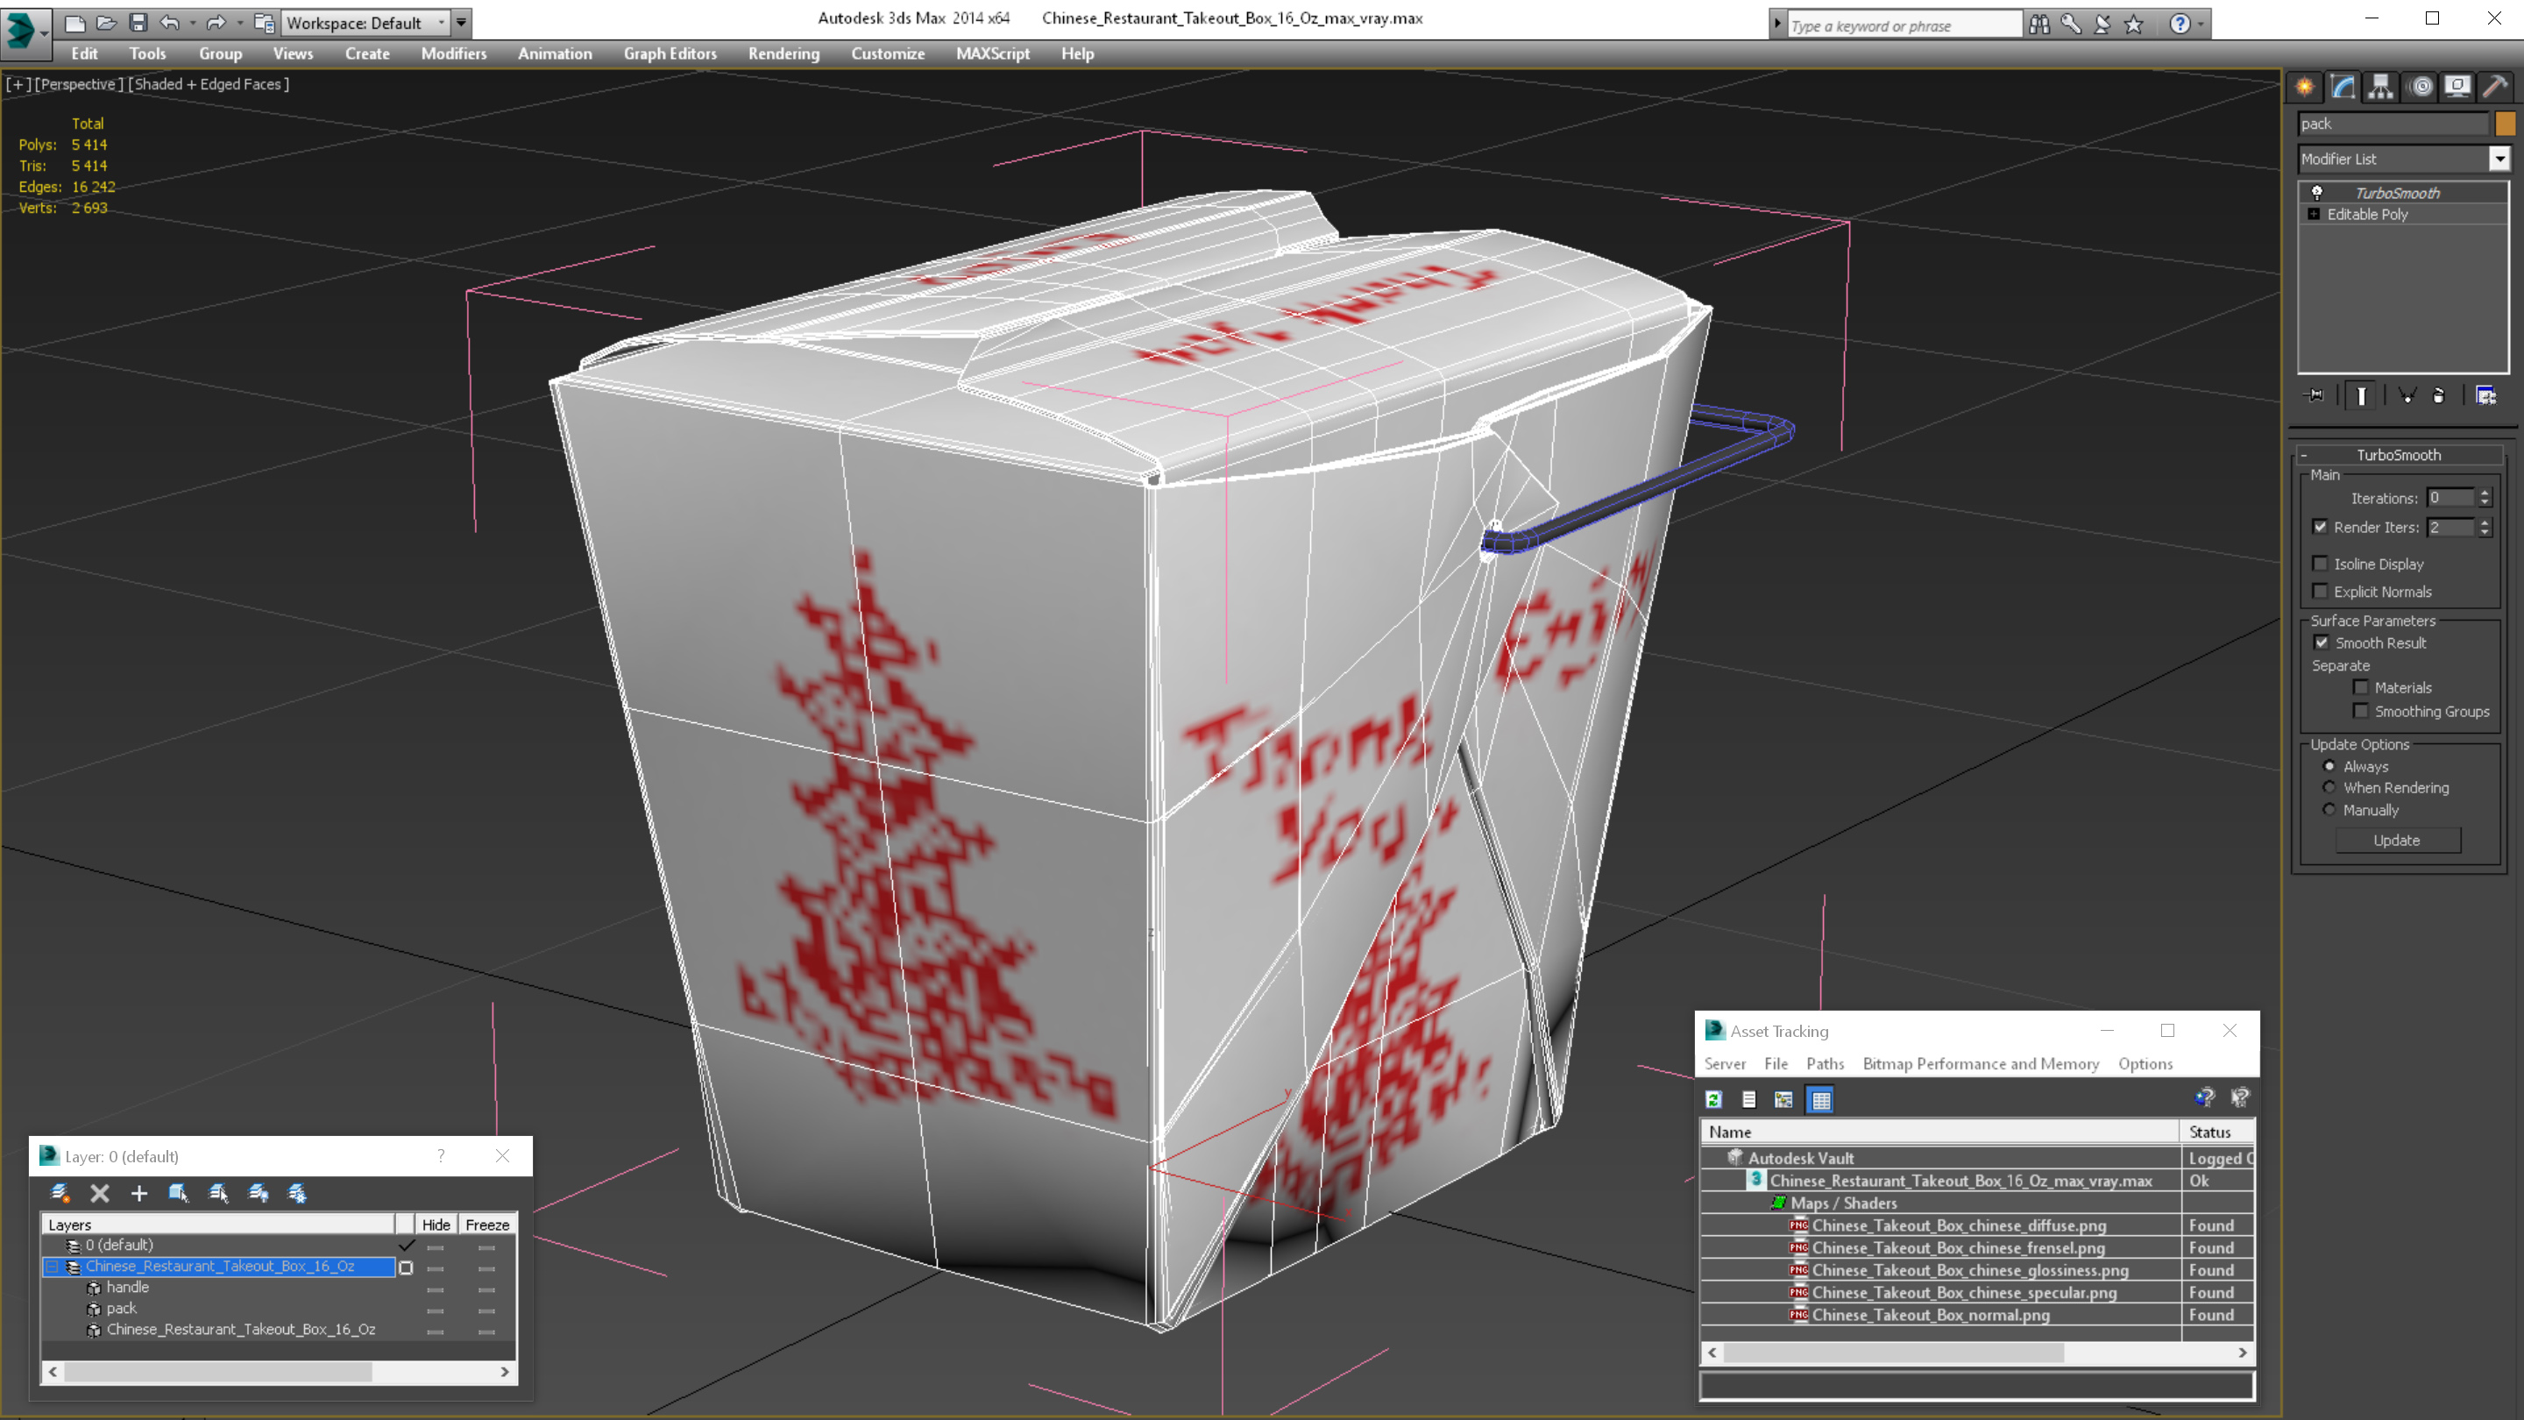The height and width of the screenshot is (1420, 2524).
Task: Open the Display command panel tab
Action: pos(2457,88)
